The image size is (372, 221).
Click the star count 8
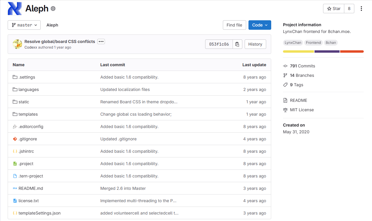349,9
